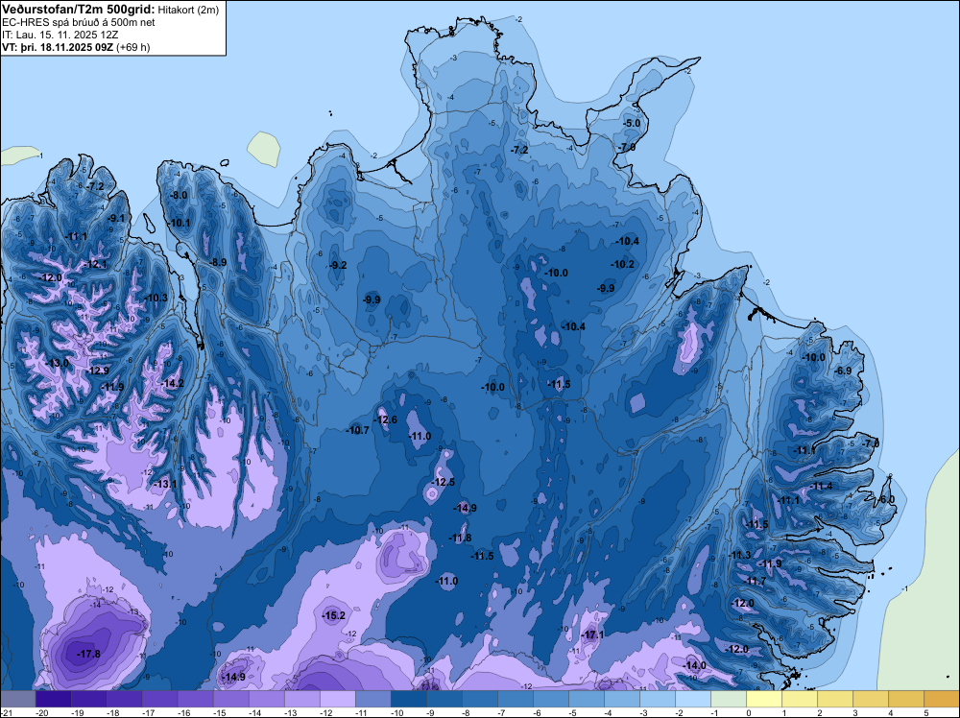Click the -11.7 temperature label
Viewport: 960px width, 718px height.
(x=756, y=581)
